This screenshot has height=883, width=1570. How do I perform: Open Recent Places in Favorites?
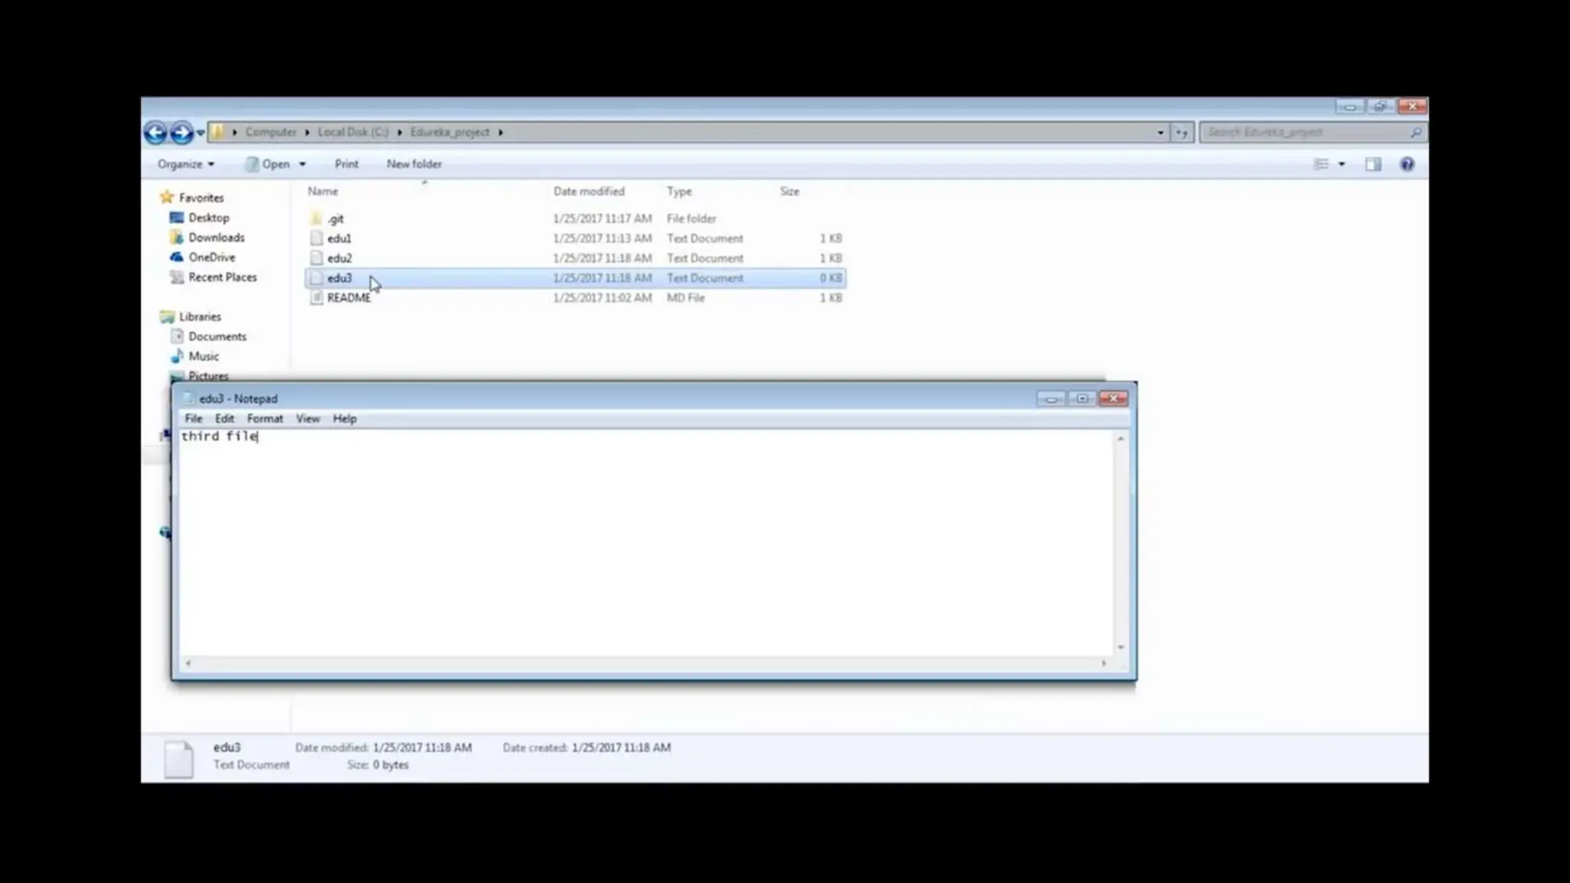tap(222, 277)
